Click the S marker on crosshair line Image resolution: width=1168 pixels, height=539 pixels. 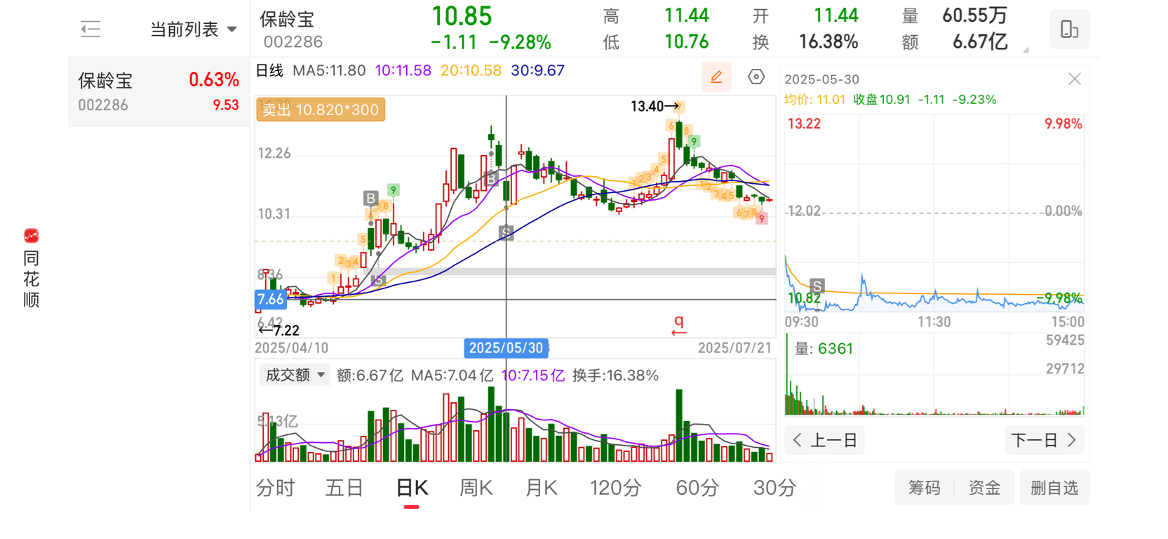point(506,232)
